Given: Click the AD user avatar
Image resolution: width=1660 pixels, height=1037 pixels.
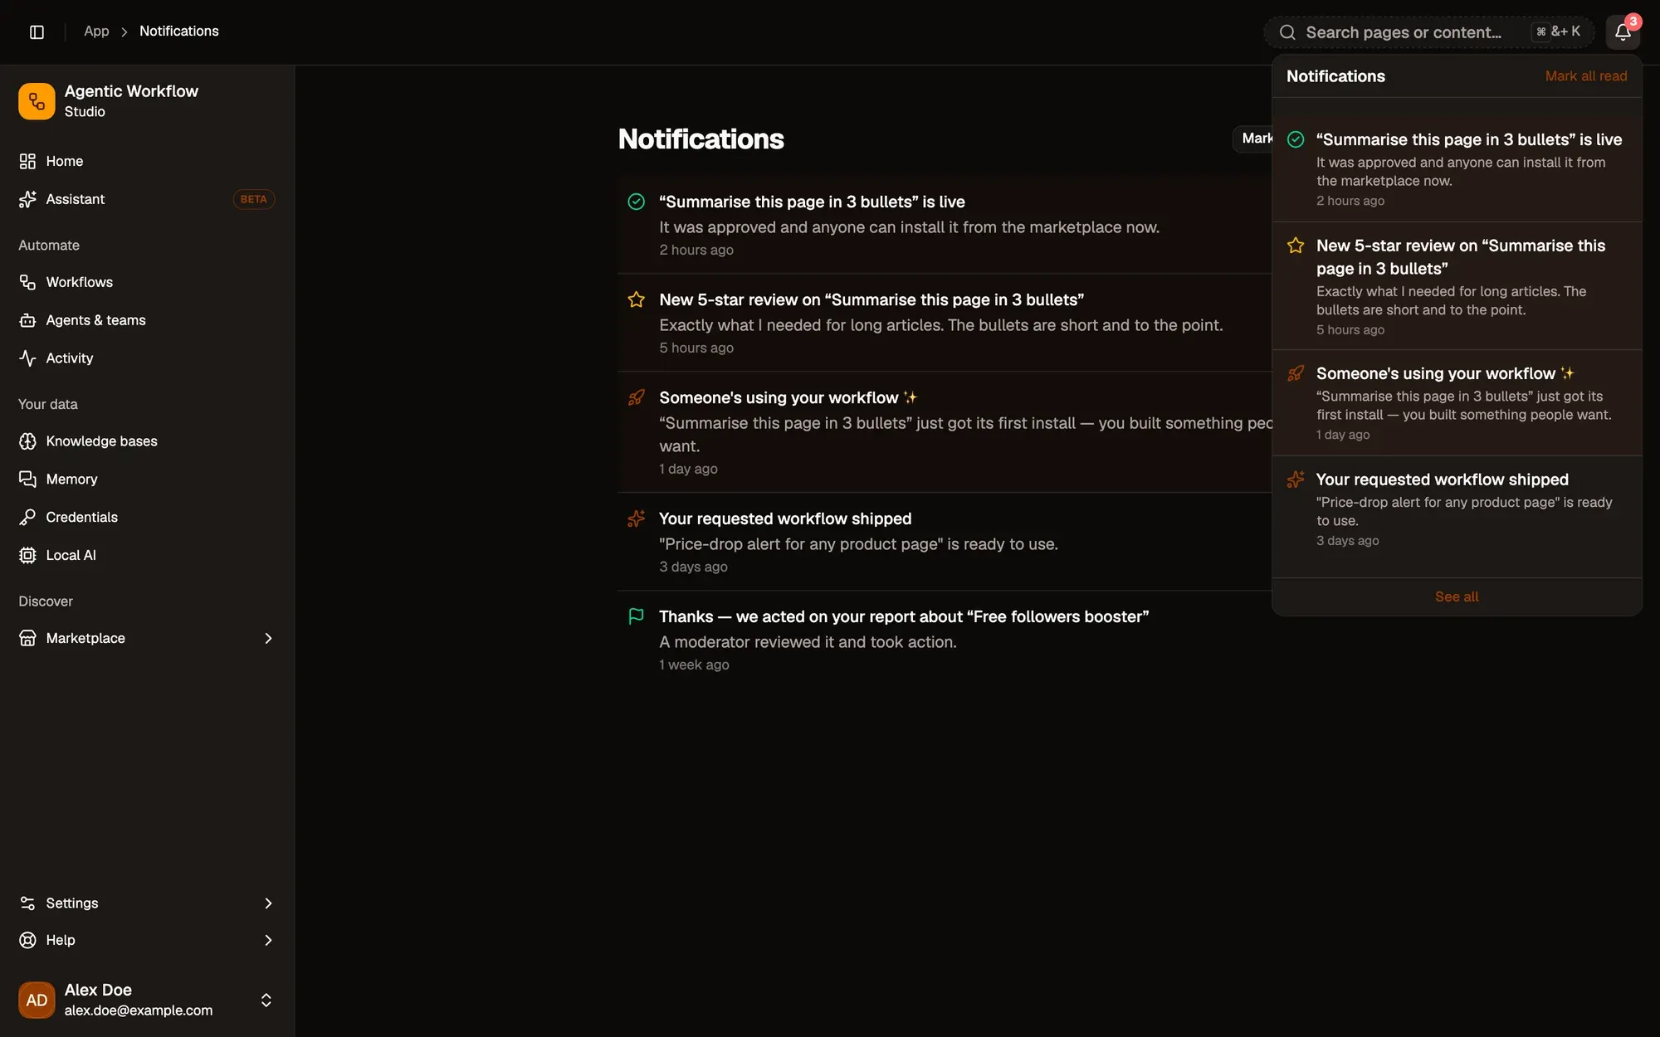Looking at the screenshot, I should tap(37, 1000).
